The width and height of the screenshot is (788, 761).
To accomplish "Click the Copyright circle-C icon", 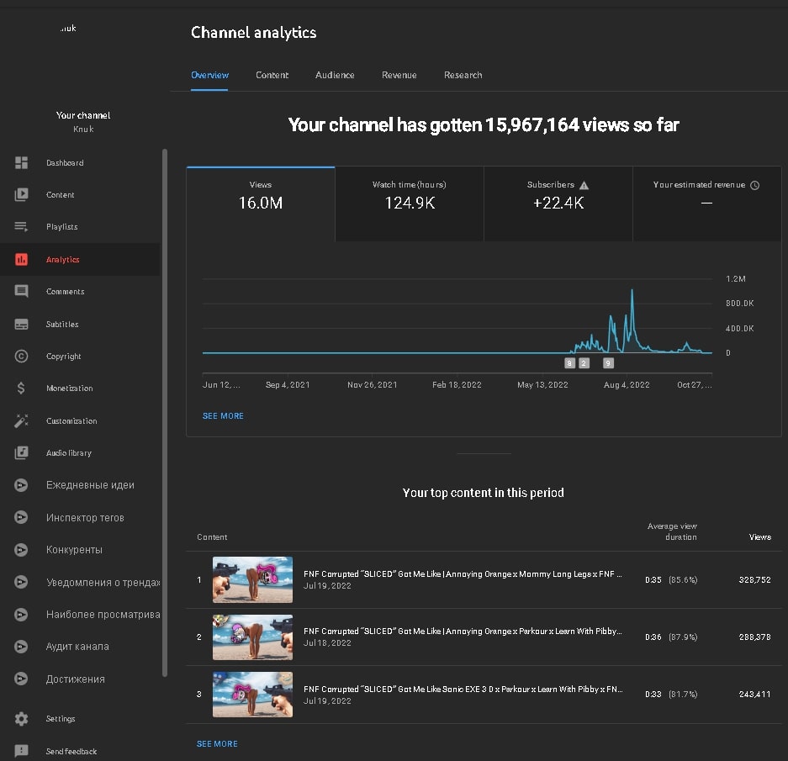I will pyautogui.click(x=21, y=357).
